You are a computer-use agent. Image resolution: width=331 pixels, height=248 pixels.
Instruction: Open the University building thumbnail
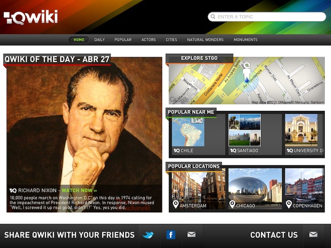coord(301,130)
